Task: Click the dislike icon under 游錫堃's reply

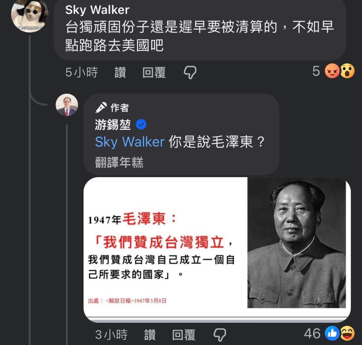Action: [x=220, y=335]
